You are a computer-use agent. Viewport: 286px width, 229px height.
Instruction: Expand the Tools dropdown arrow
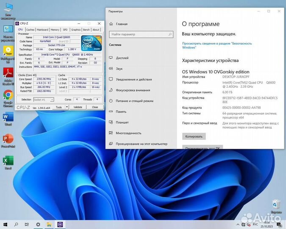point(67,107)
